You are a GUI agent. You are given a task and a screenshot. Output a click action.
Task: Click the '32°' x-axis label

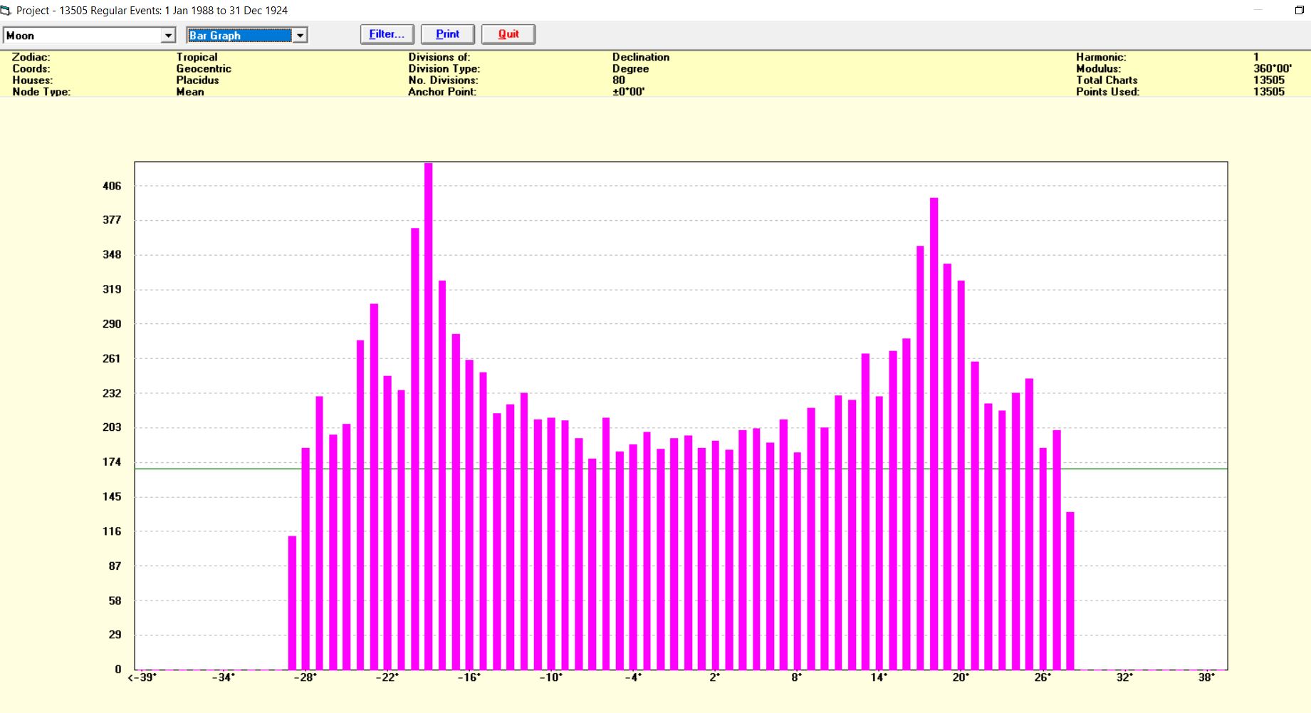(x=1124, y=677)
